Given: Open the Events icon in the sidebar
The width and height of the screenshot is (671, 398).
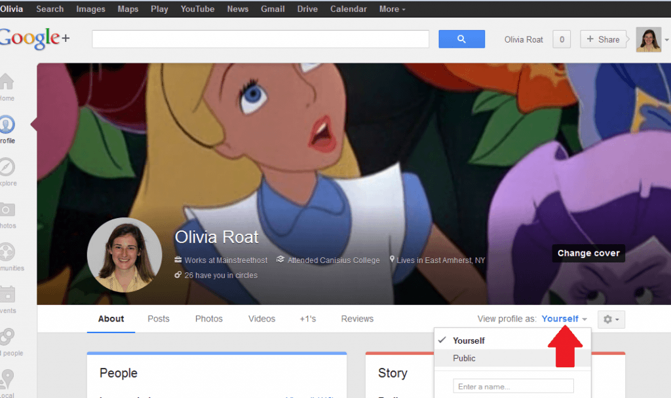Looking at the screenshot, I should click(x=7, y=295).
